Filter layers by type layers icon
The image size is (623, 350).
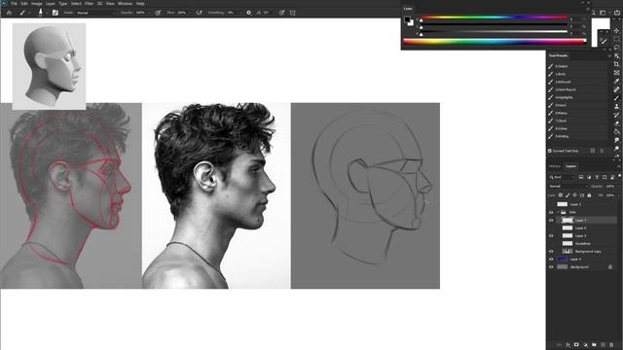(597, 177)
